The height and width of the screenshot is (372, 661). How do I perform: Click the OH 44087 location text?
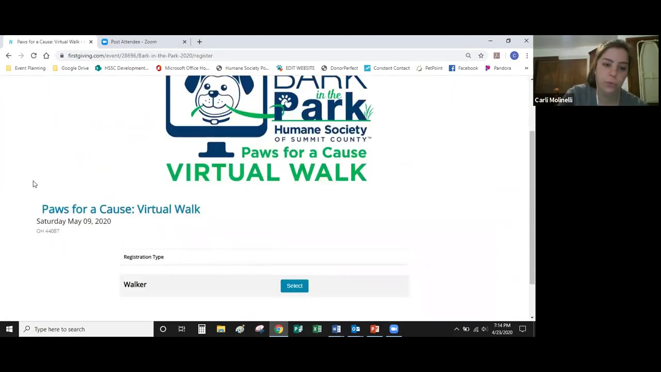(48, 231)
